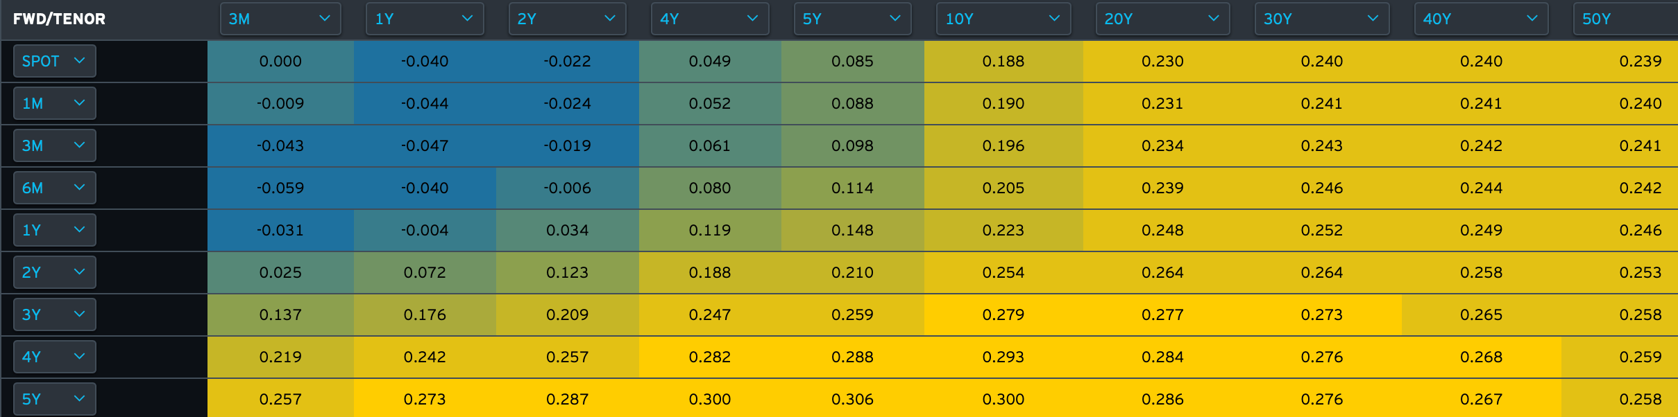Image resolution: width=1678 pixels, height=417 pixels.
Task: Select cell 0.219 in 4Y row
Action: point(280,357)
